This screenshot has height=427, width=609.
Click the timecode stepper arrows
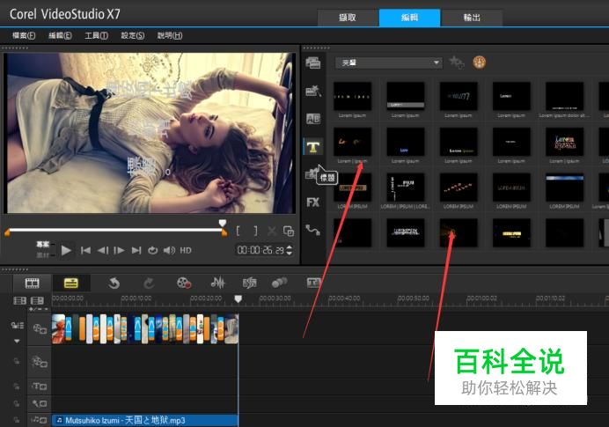[289, 250]
